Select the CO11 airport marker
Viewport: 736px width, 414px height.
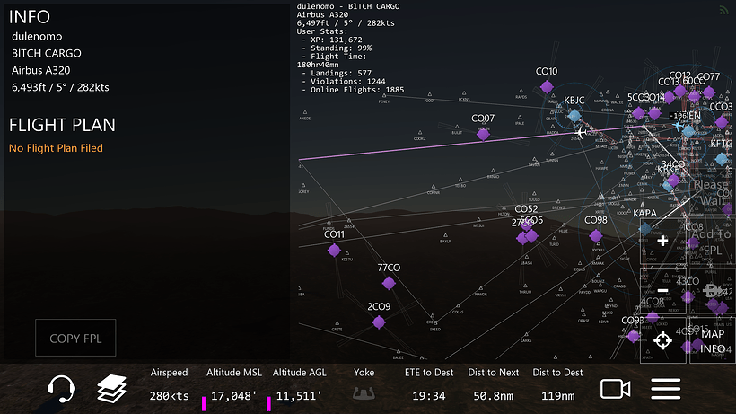[x=334, y=251]
